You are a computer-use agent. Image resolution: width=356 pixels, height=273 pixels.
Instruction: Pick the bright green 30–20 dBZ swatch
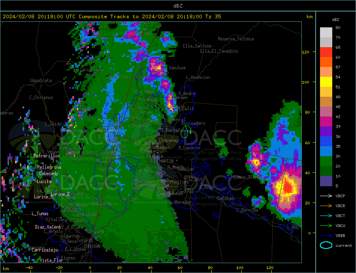point(326,161)
